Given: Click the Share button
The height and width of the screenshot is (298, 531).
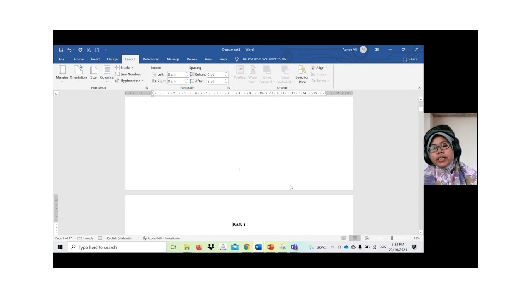Looking at the screenshot, I should 410,59.
